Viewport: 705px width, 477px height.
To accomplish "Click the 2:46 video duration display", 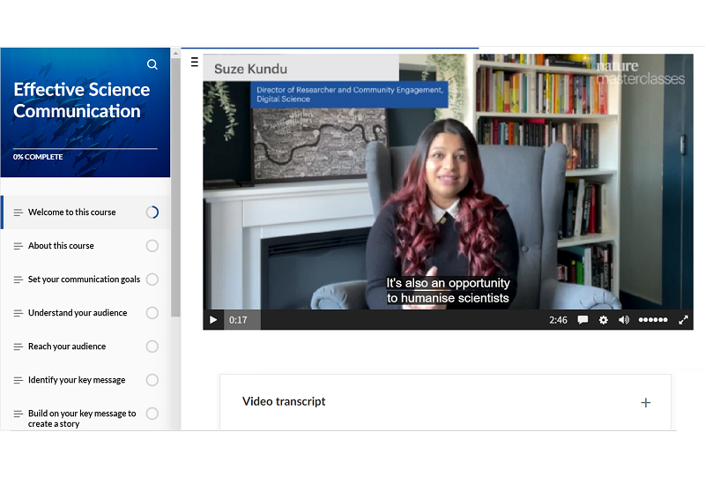I will [558, 320].
